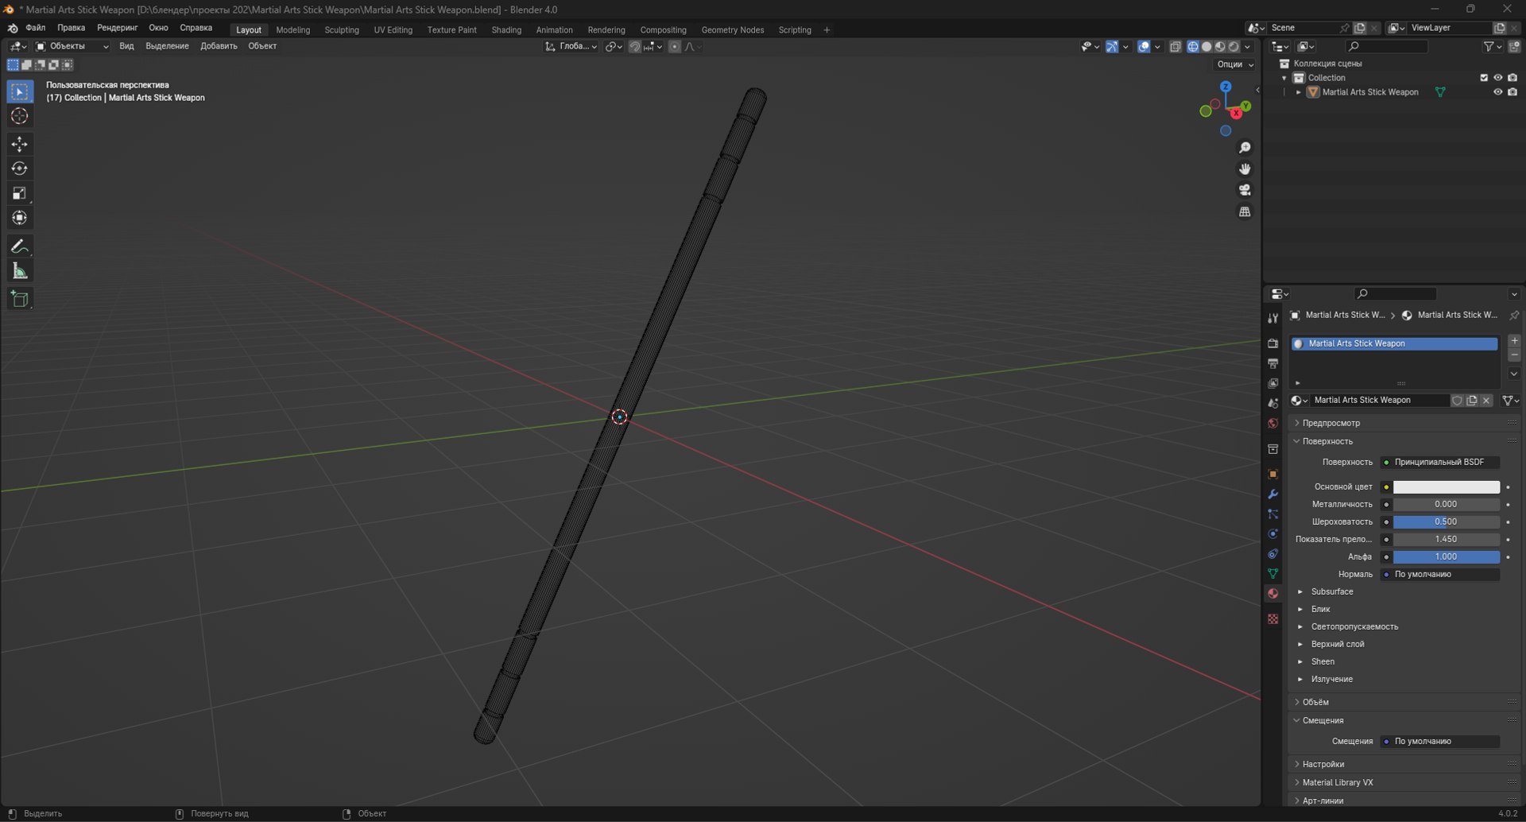Click the material name field Martial Arts Stick Weapon
This screenshot has width=1526, height=822.
[1379, 401]
